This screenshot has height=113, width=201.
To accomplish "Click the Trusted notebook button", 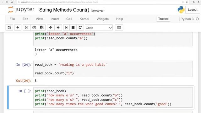I will click(x=163, y=19).
